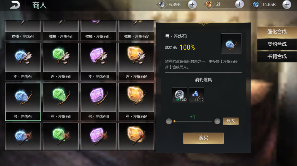
Task: View the 淬炼石碎片 fragment material icon
Action: [x=196, y=95]
